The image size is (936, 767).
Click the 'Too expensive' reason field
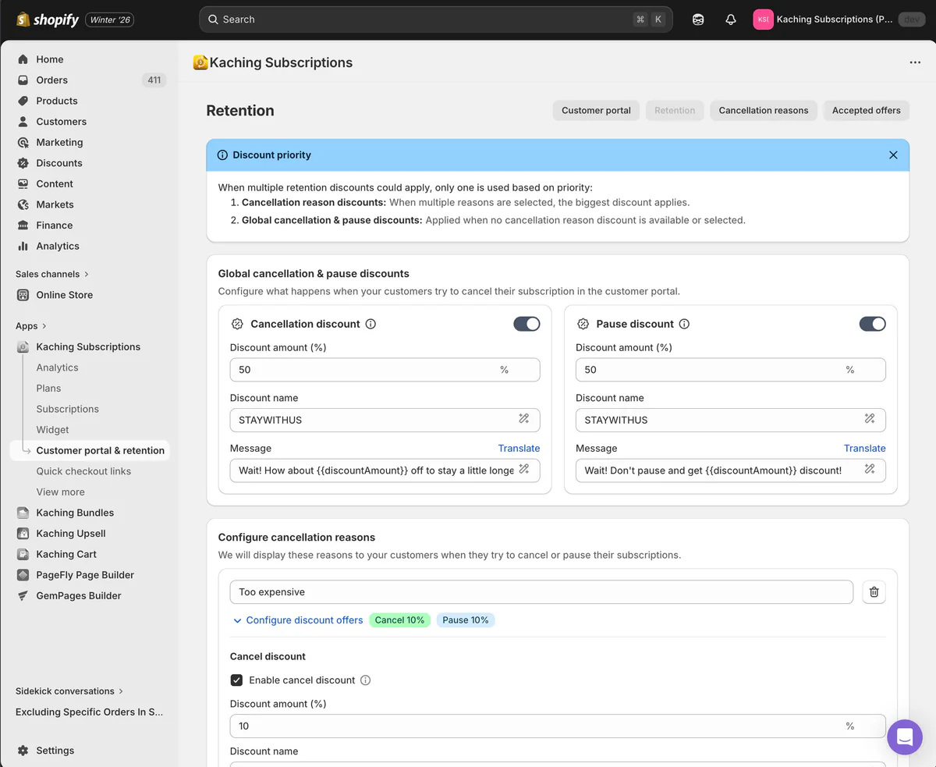[x=541, y=592]
